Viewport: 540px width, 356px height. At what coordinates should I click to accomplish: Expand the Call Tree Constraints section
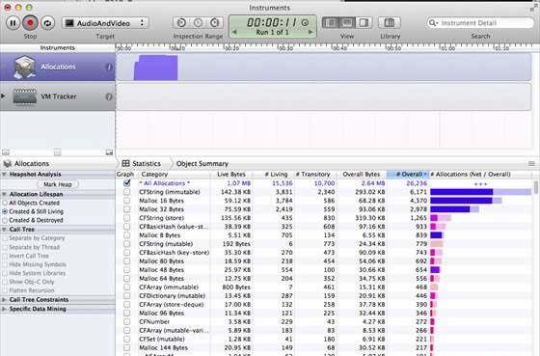tap(4, 300)
